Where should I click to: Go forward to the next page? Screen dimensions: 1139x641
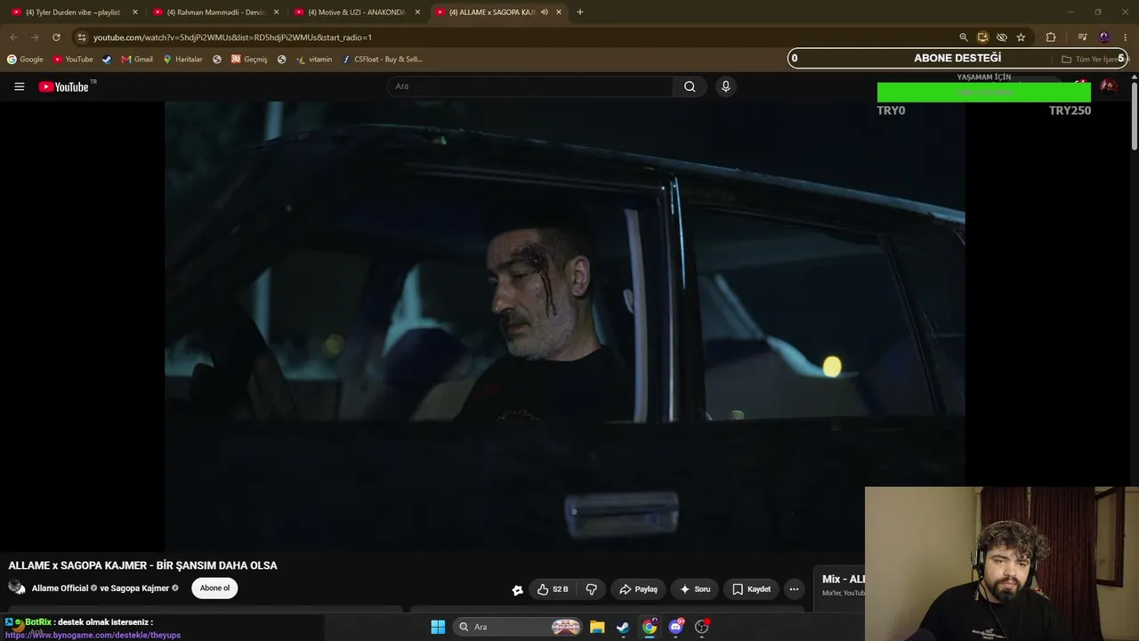pos(35,37)
